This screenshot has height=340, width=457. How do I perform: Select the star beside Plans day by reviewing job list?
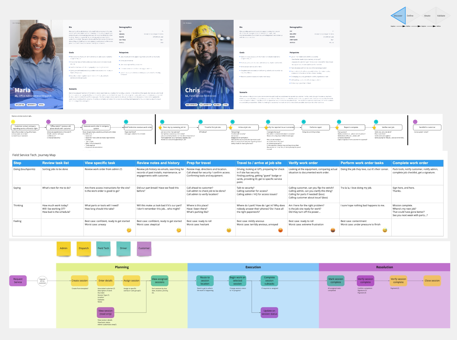coord(160,128)
